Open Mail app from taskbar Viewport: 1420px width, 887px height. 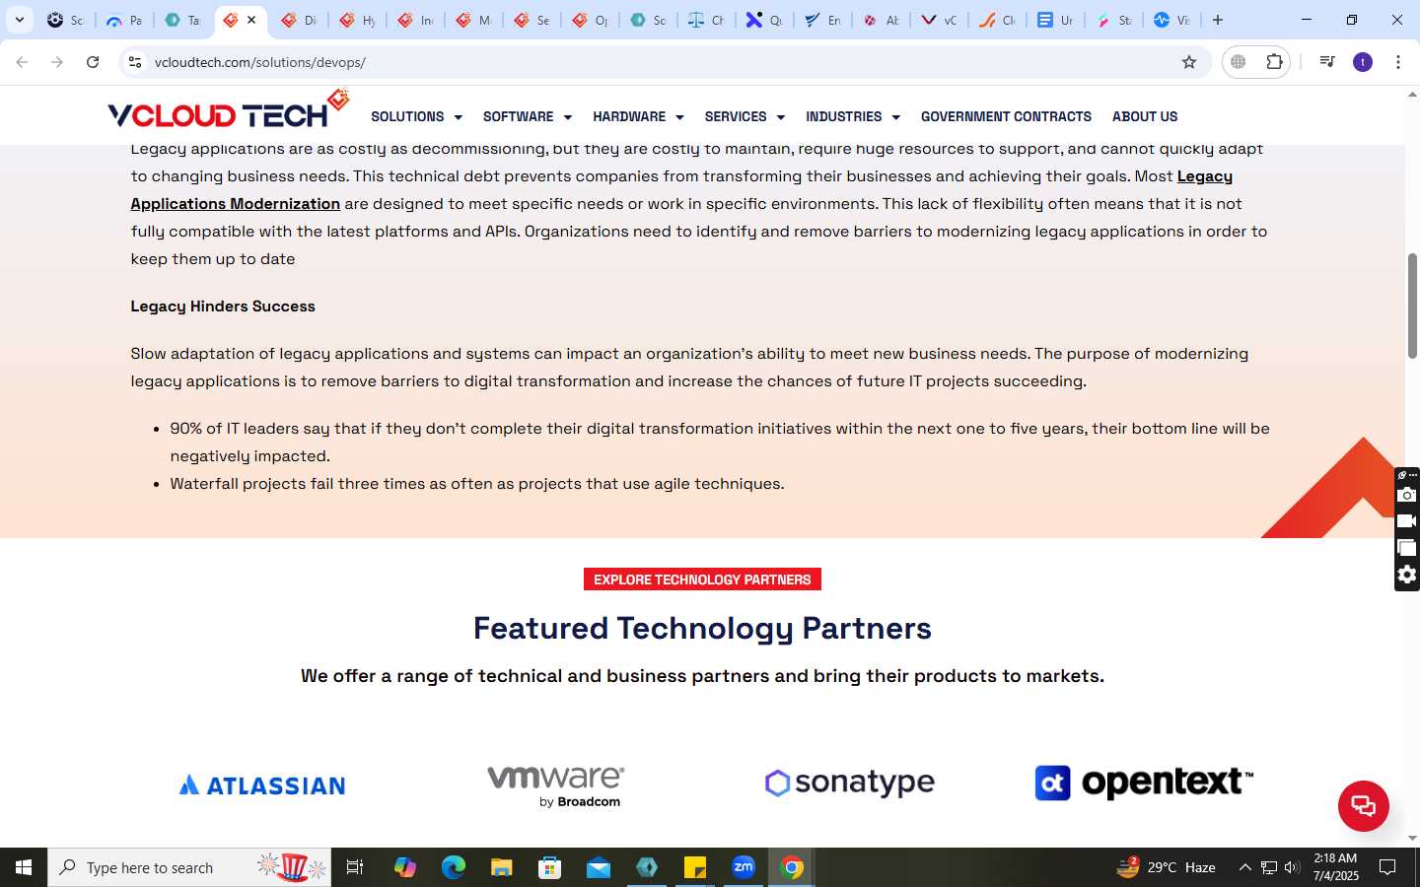[x=599, y=867]
